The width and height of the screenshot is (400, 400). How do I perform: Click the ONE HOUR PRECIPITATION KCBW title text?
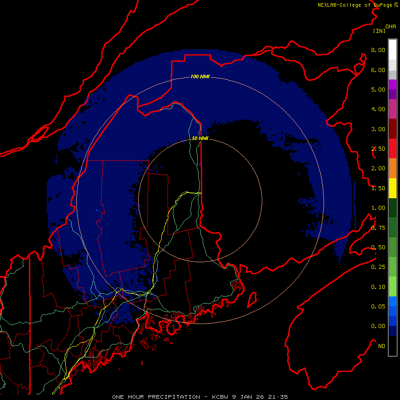200,397
